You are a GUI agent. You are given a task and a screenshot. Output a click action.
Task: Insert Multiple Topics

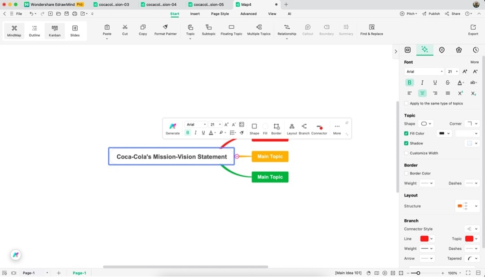[x=259, y=30]
